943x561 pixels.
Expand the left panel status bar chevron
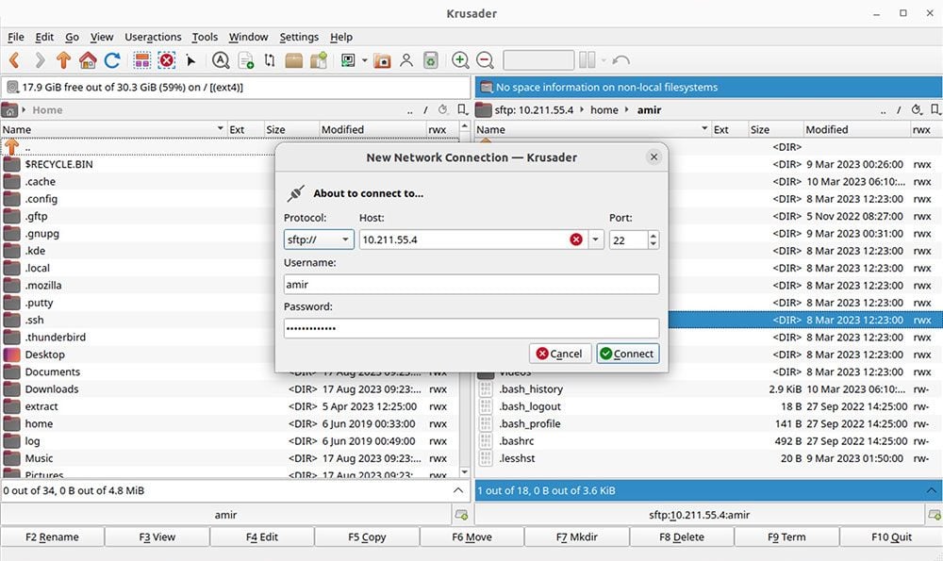(459, 490)
